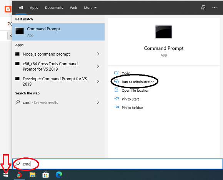Click the x86_x64 Cross Tools prompt icon
The height and width of the screenshot is (180, 223).
tap(17, 63)
